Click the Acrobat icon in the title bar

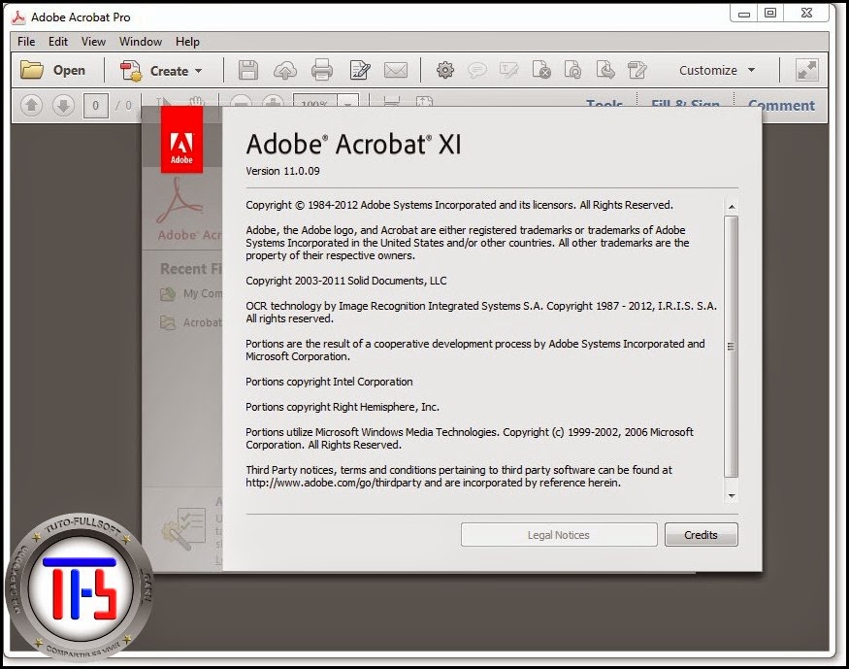coord(18,17)
